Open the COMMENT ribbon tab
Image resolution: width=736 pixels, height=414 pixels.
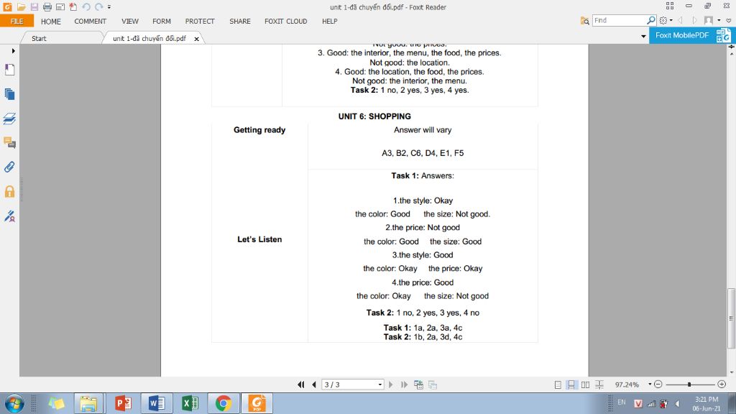90,21
